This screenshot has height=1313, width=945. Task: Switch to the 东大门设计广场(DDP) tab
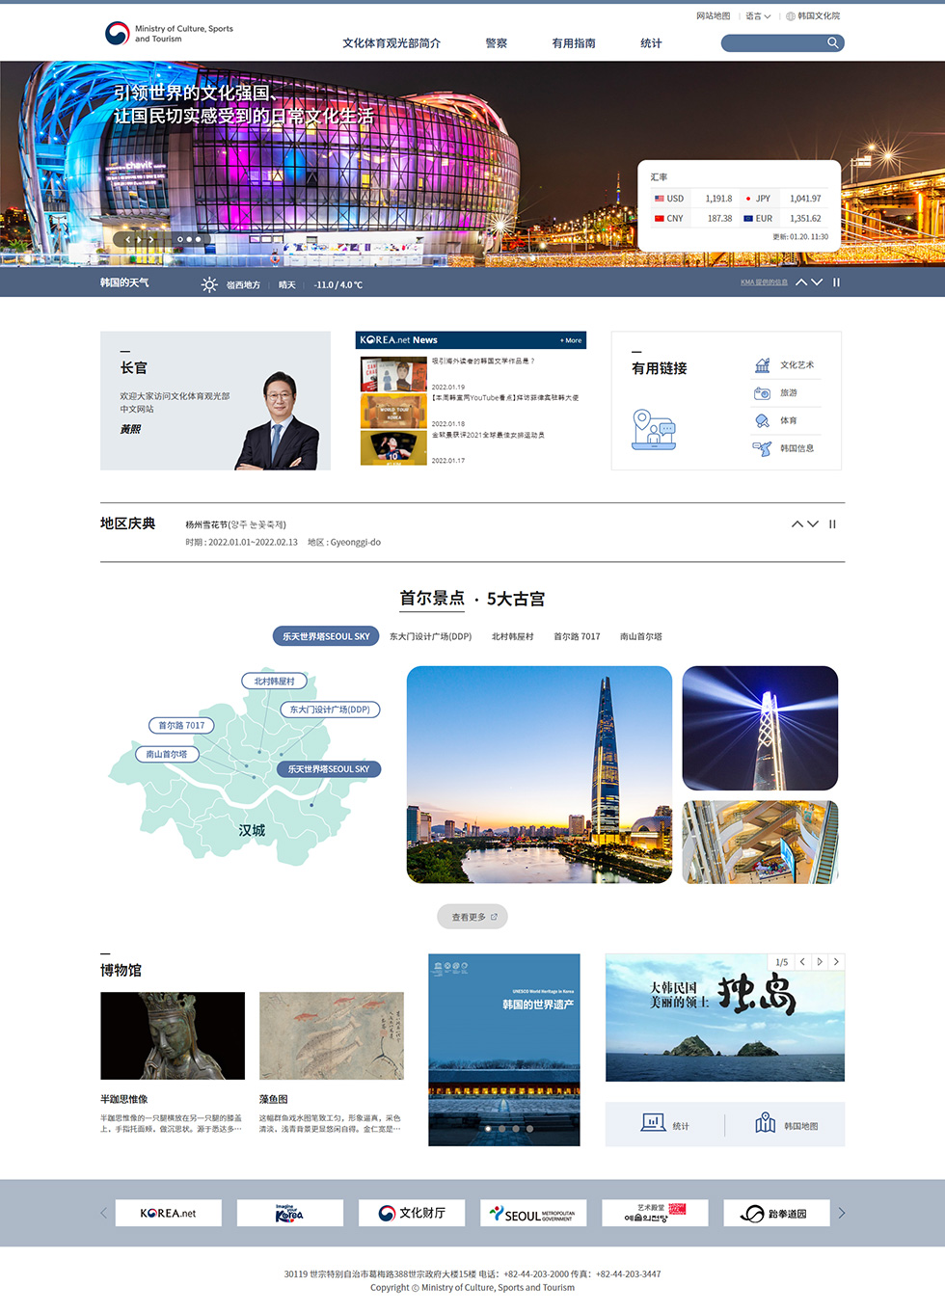430,636
